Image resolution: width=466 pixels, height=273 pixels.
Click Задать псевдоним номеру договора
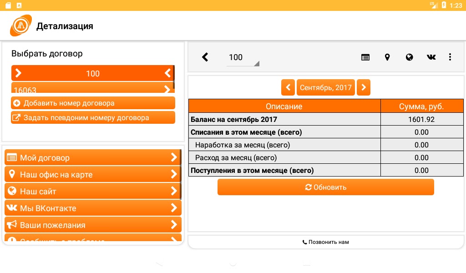coord(93,117)
